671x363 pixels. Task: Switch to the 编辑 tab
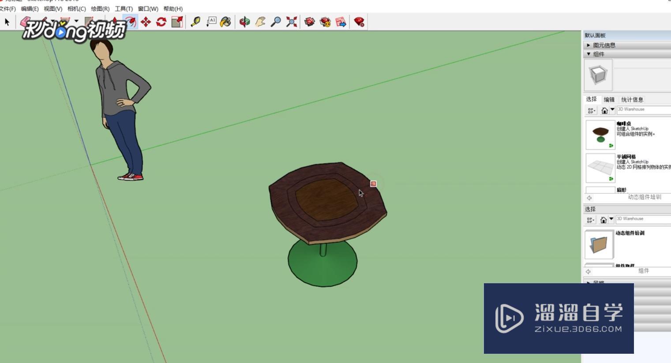point(609,100)
